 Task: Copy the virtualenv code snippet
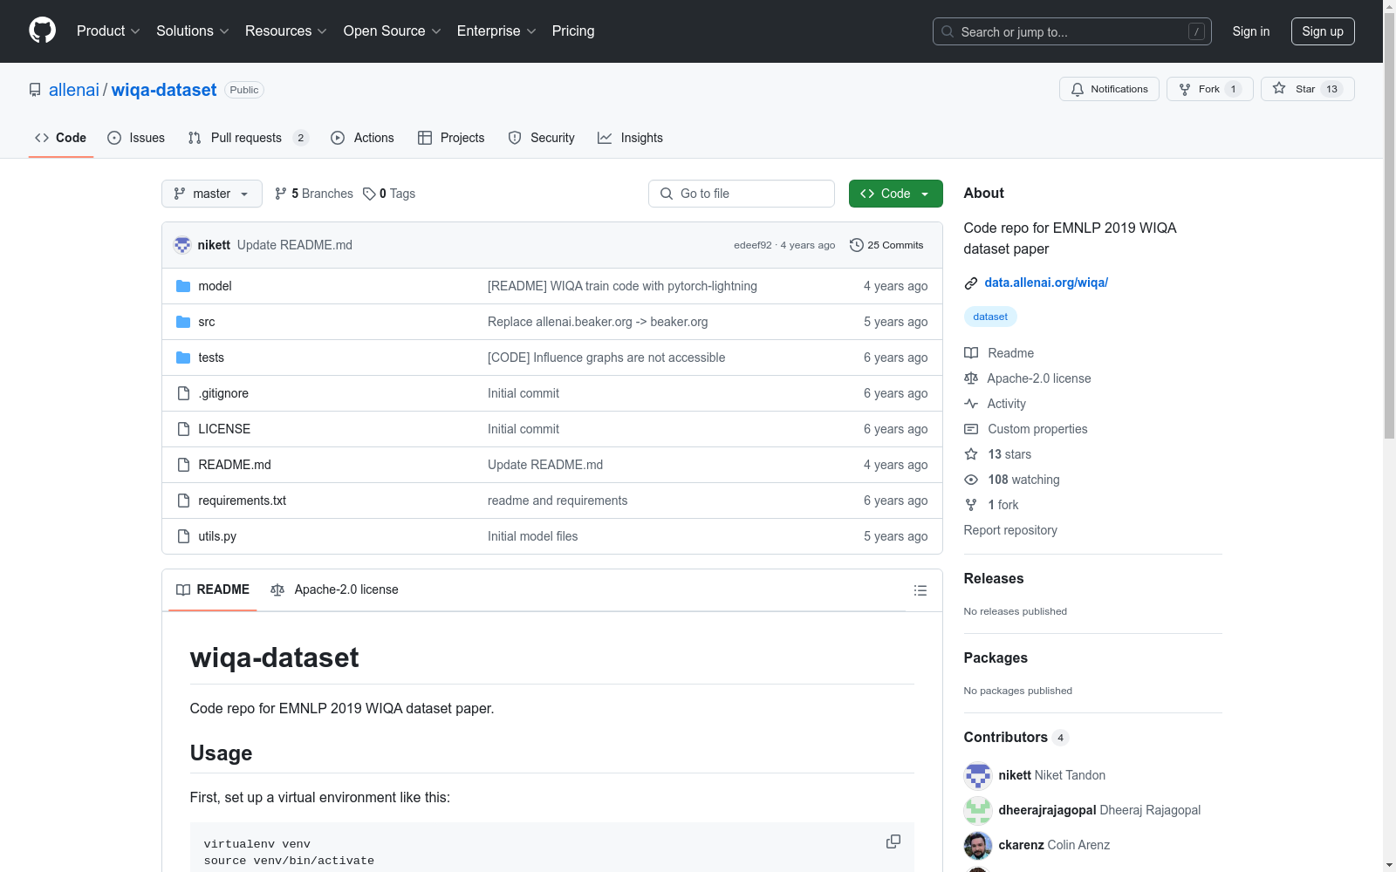(x=893, y=841)
